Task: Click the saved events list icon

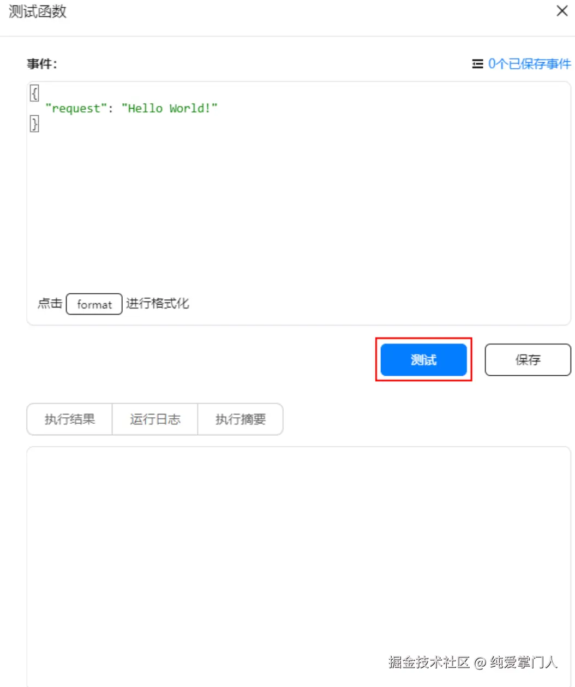Action: coord(477,64)
